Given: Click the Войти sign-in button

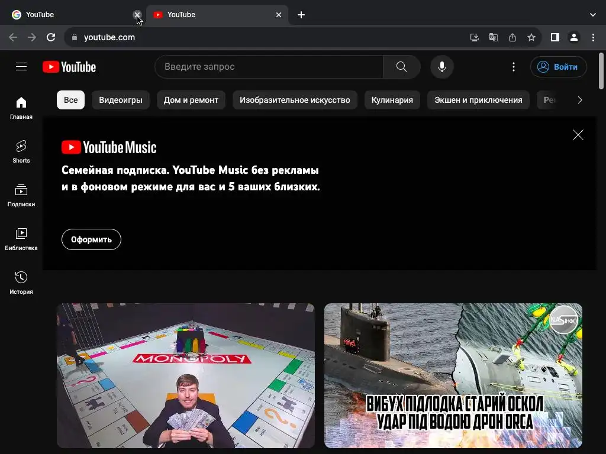Looking at the screenshot, I should pos(559,67).
